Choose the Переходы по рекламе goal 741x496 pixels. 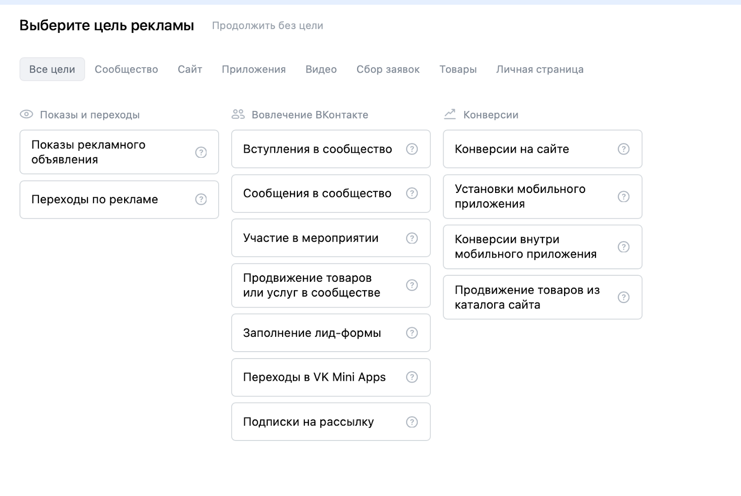(x=95, y=199)
